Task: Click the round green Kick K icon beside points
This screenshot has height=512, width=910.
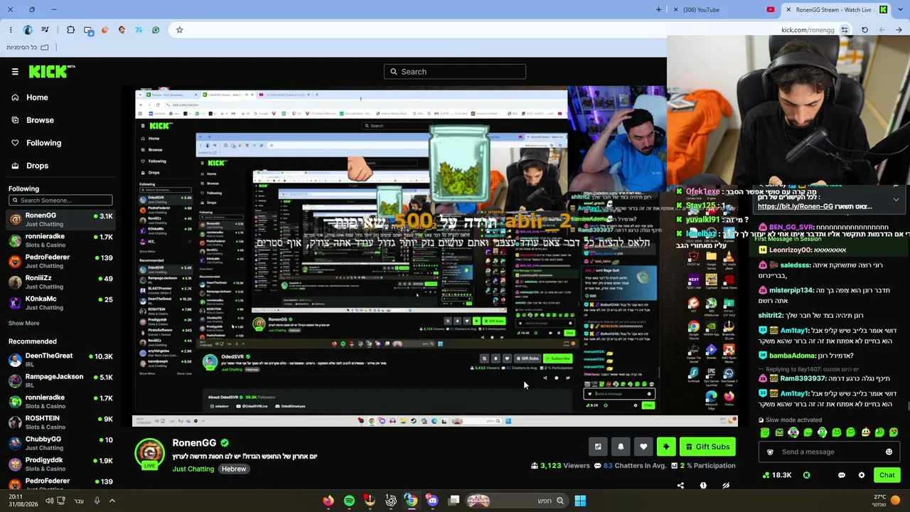Action: pyautogui.click(x=807, y=475)
